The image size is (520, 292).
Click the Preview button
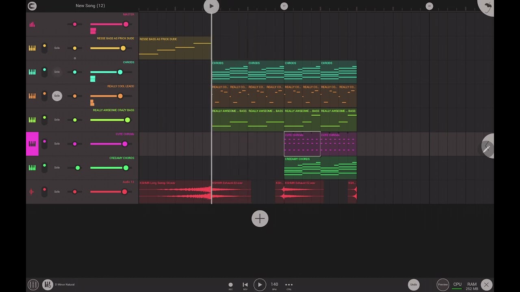pyautogui.click(x=443, y=284)
